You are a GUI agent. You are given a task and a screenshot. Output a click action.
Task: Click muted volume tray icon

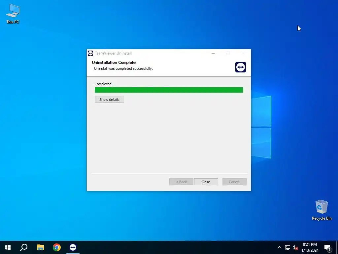click(x=295, y=247)
